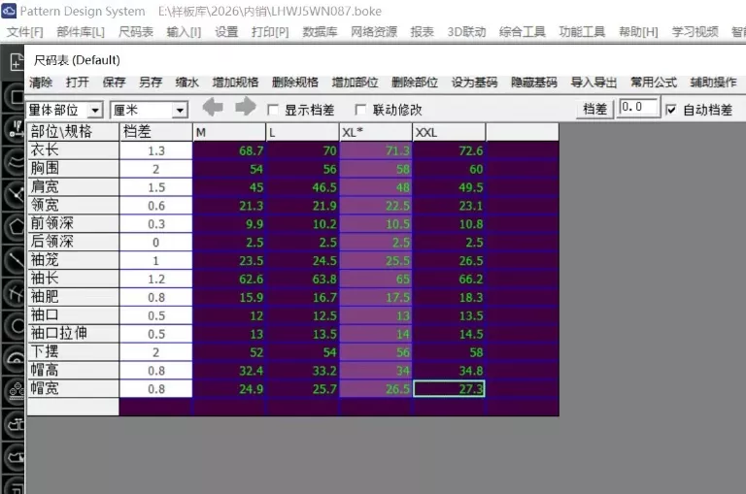The height and width of the screenshot is (494, 746).
Task: Click the new file icon in sidebar
Action: click(x=16, y=61)
